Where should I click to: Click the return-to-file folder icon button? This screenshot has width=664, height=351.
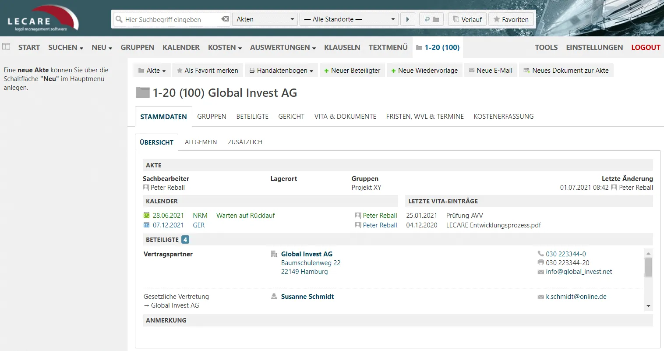[x=431, y=19]
